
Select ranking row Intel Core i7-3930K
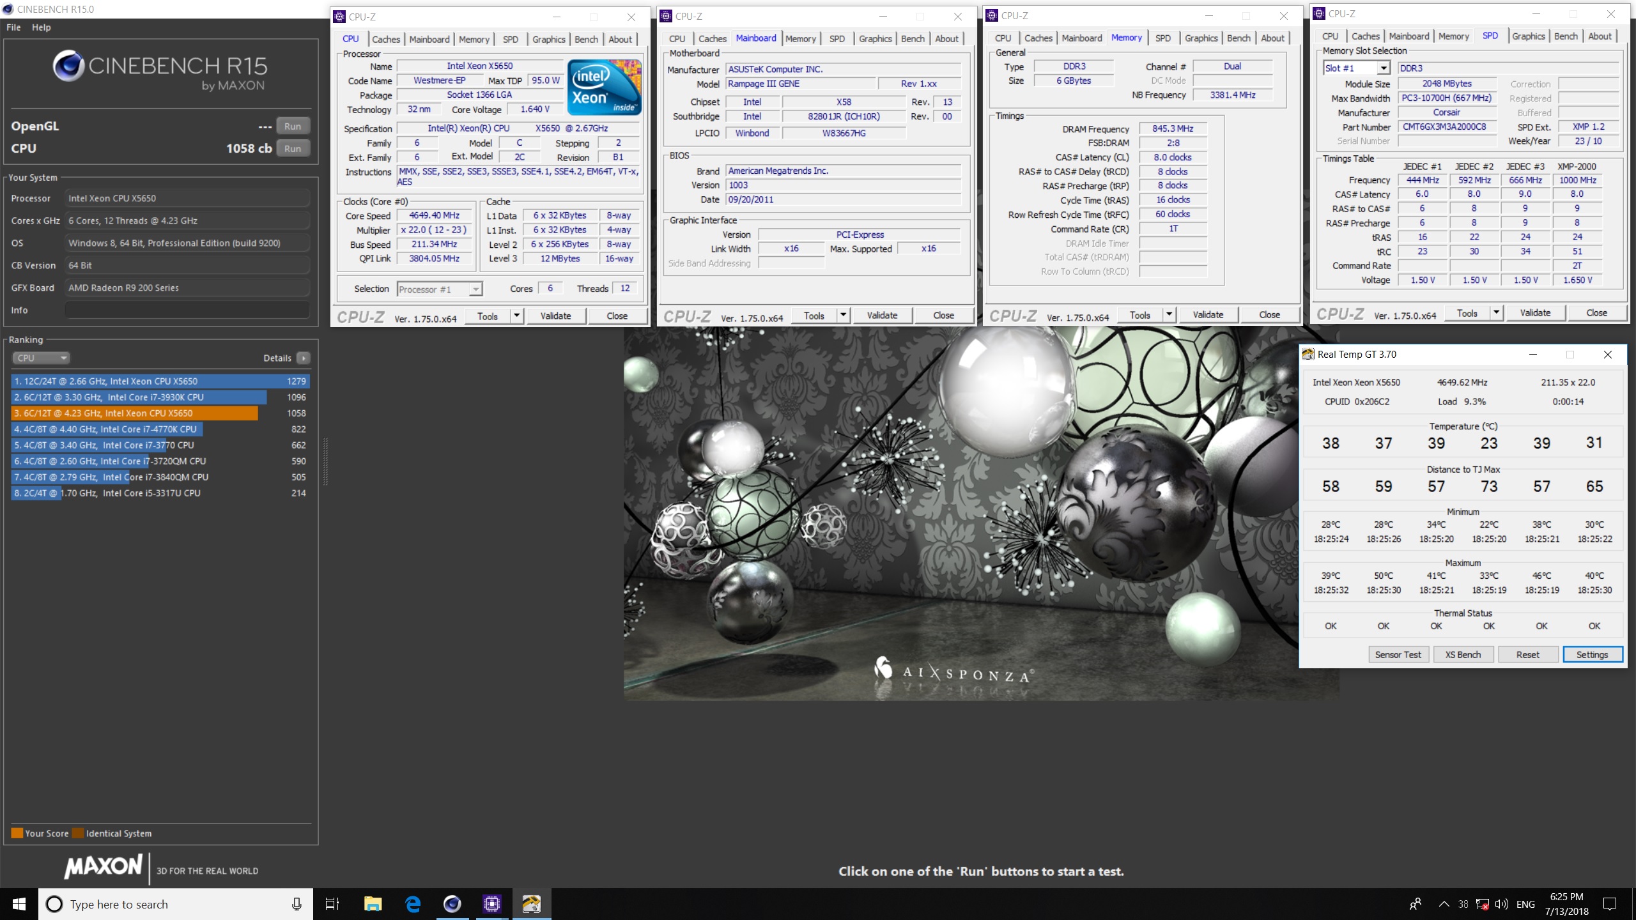click(x=160, y=397)
